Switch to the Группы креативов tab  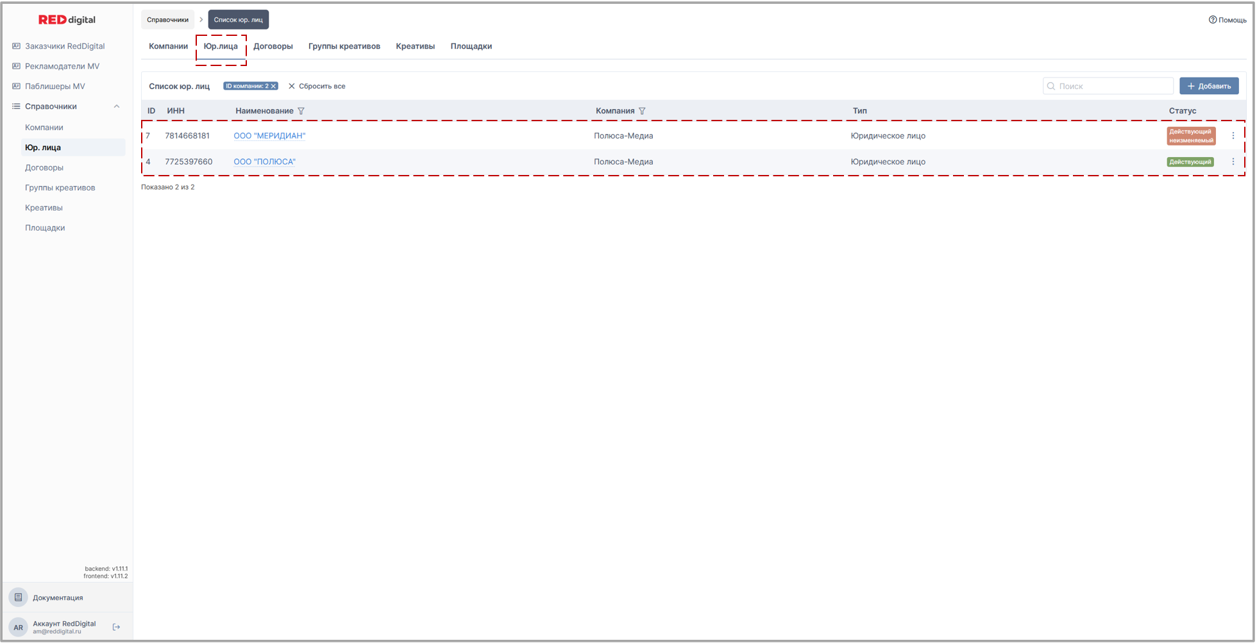[x=344, y=46]
